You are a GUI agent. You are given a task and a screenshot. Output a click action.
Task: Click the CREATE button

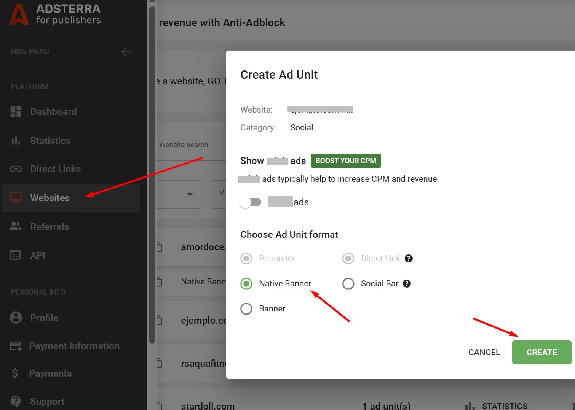tap(541, 353)
